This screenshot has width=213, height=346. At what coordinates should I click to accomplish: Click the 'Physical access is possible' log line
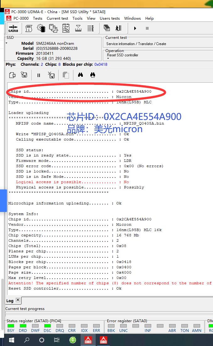tap(80, 187)
